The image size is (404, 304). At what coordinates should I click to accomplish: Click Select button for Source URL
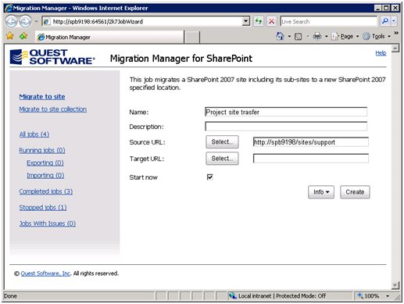(x=222, y=142)
